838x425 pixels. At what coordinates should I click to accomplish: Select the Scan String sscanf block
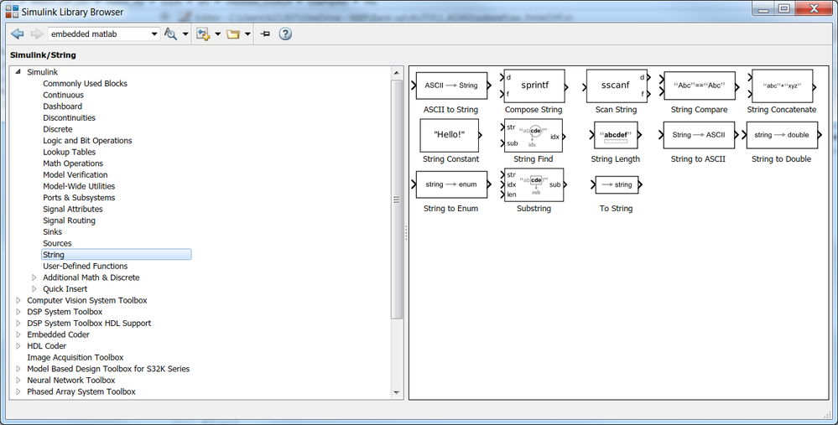tap(616, 86)
